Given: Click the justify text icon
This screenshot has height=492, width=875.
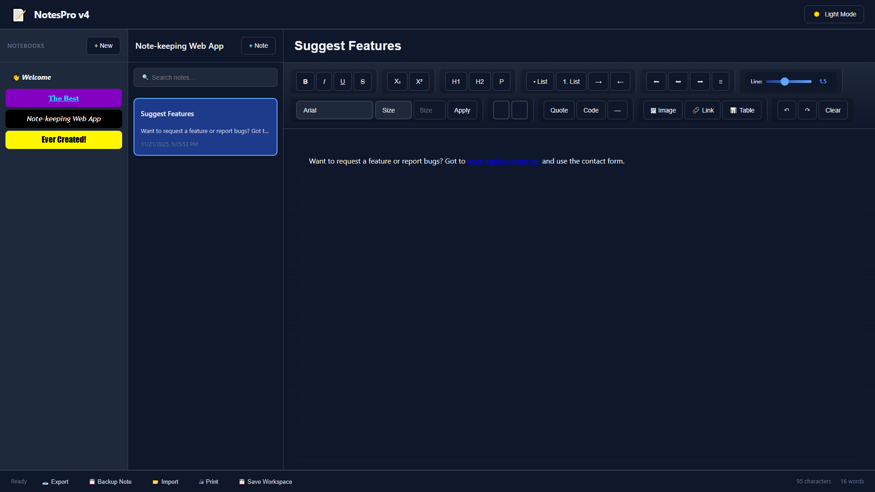Looking at the screenshot, I should pos(721,82).
